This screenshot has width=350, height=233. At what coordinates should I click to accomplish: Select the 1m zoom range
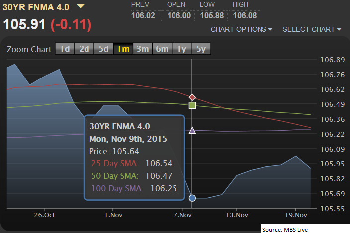(x=123, y=49)
